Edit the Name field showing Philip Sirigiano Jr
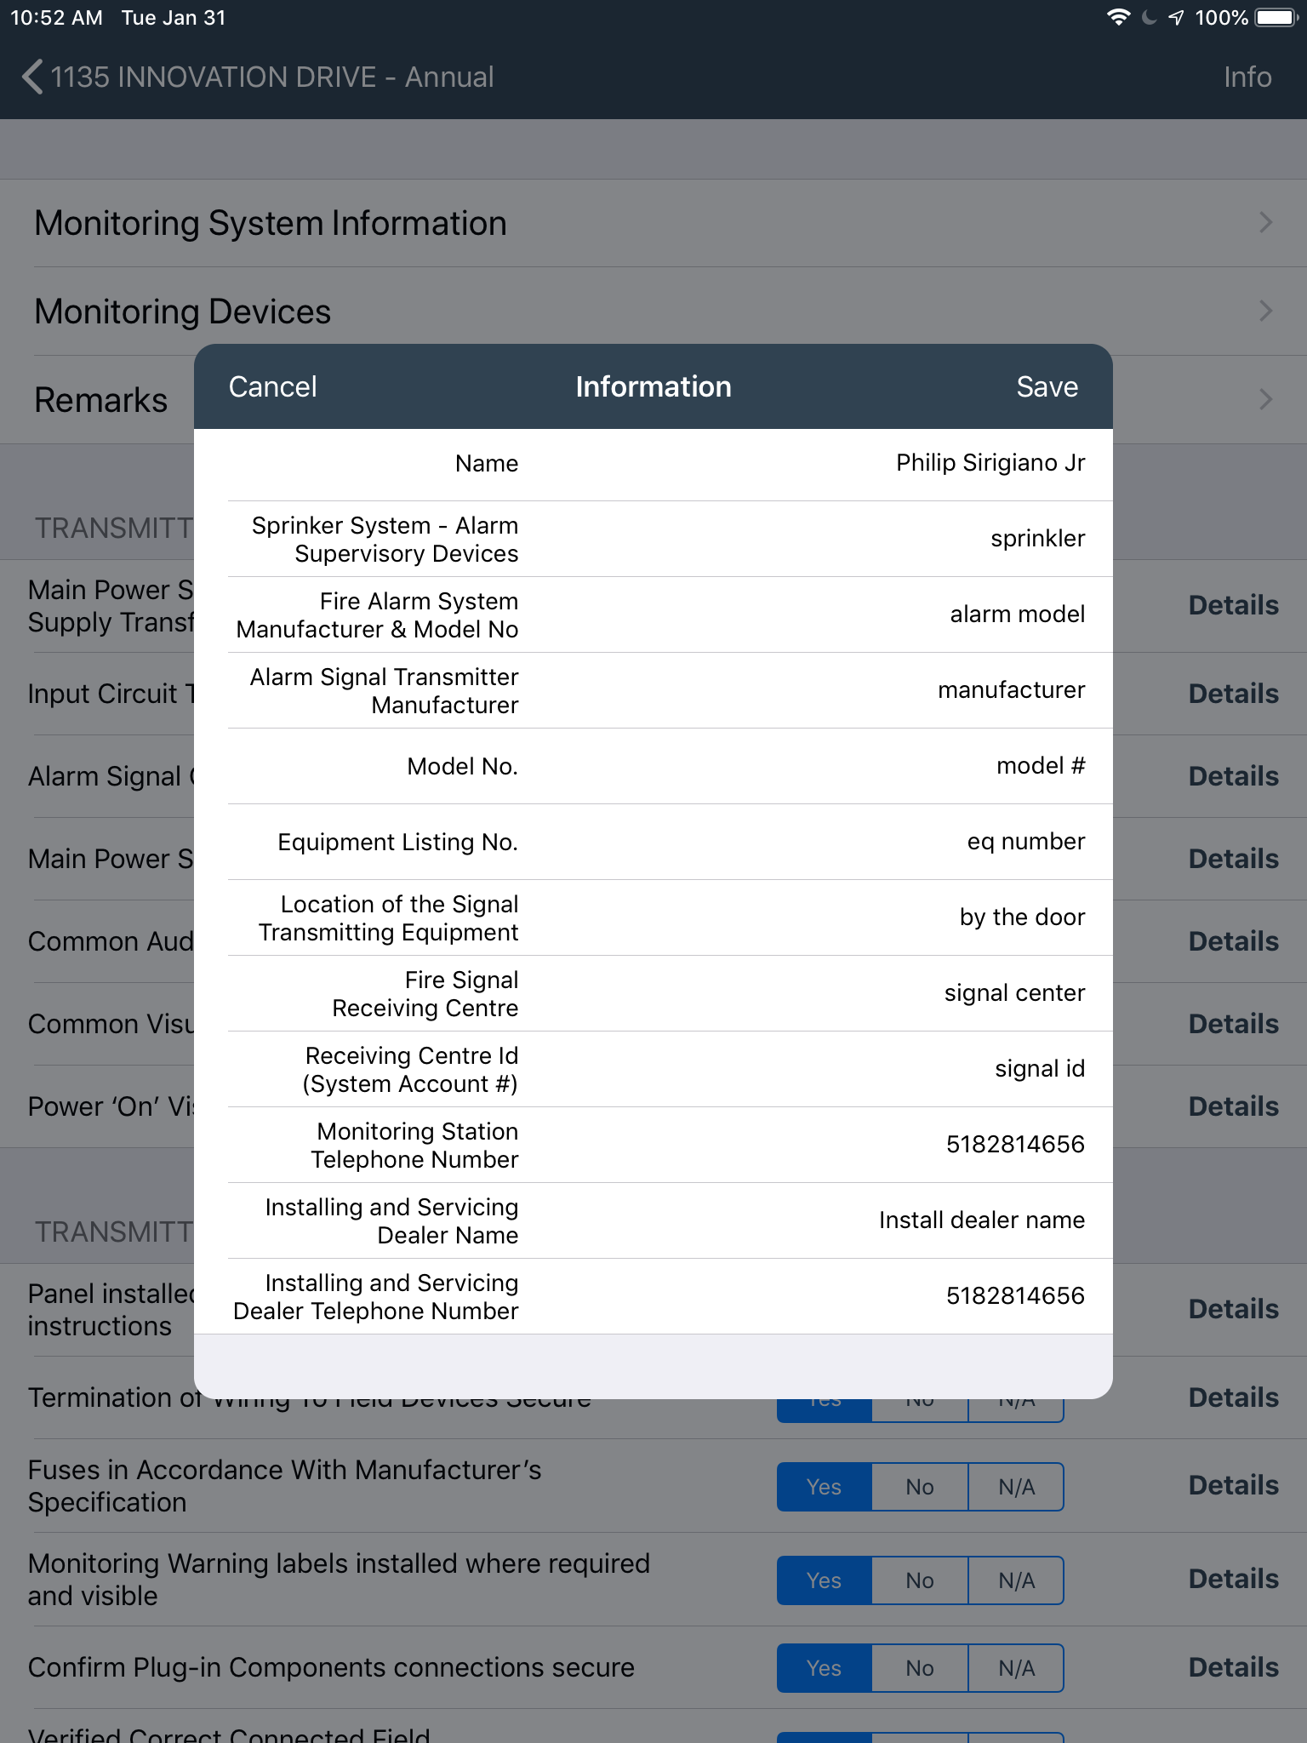 [x=990, y=464]
